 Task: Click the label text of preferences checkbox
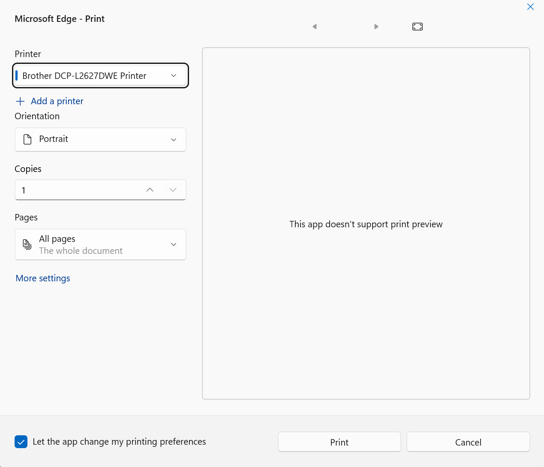coord(119,442)
